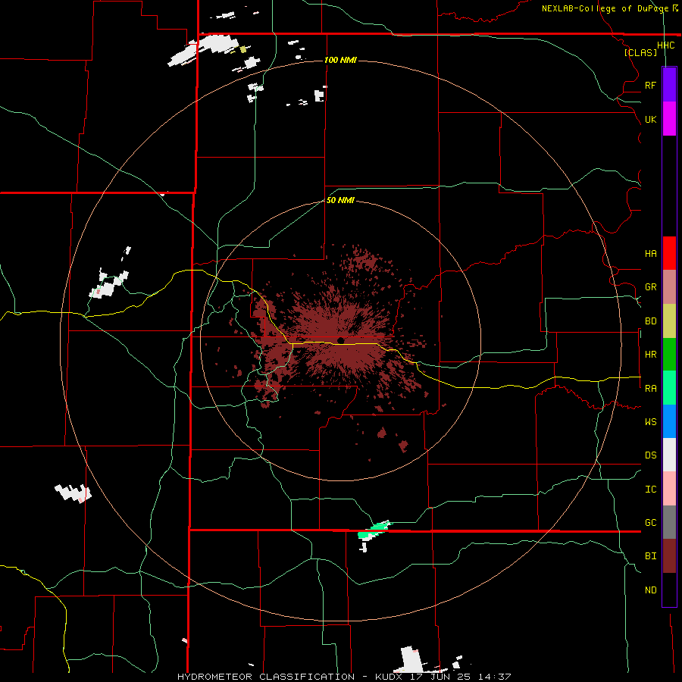Image resolution: width=682 pixels, height=682 pixels.
Task: Click the 50 NMI range ring label
Action: [340, 200]
